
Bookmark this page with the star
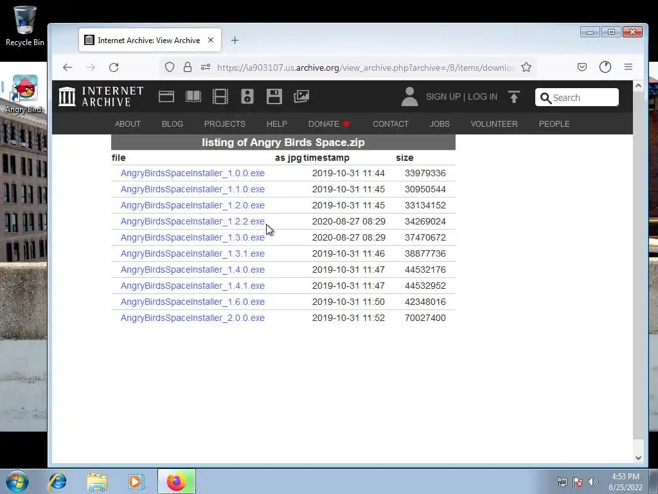[x=526, y=67]
